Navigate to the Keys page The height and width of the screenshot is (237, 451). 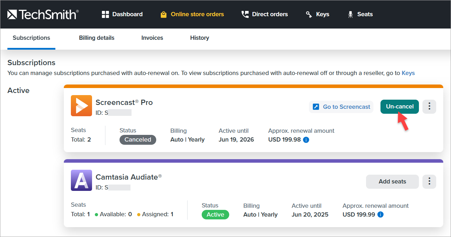tap(317, 14)
